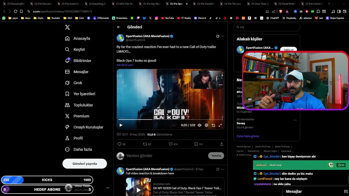Toggle video picture-in-picture mode
Image resolution: width=349 pixels, height=196 pixels.
213,125
